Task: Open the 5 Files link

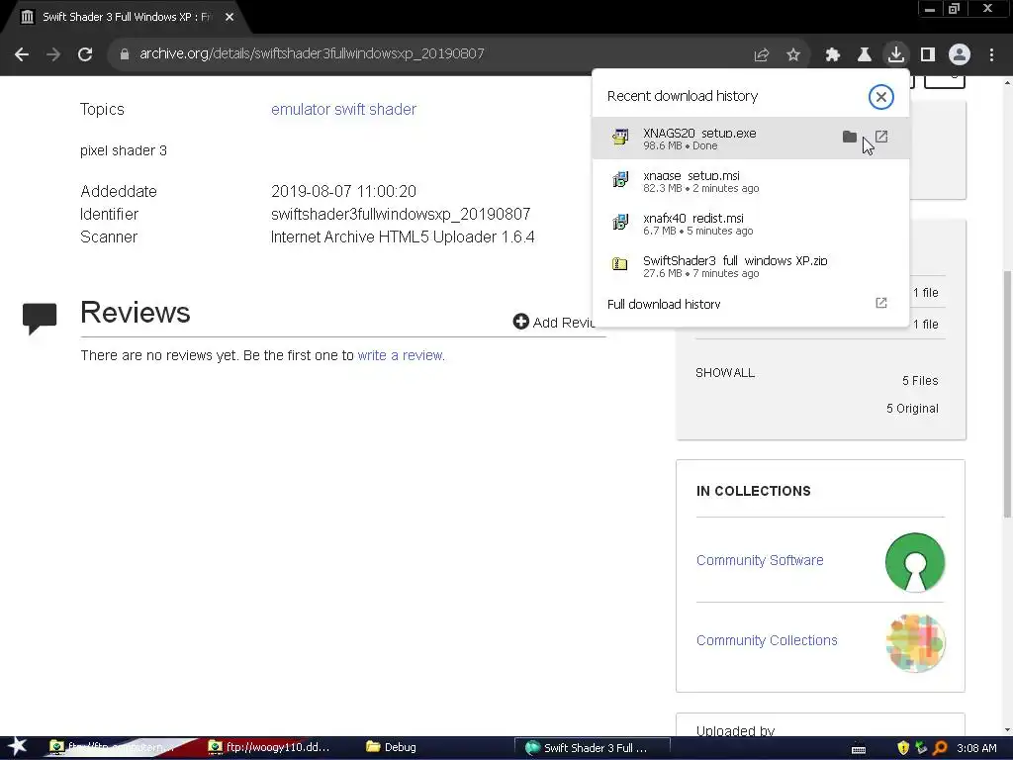Action: pyautogui.click(x=920, y=381)
